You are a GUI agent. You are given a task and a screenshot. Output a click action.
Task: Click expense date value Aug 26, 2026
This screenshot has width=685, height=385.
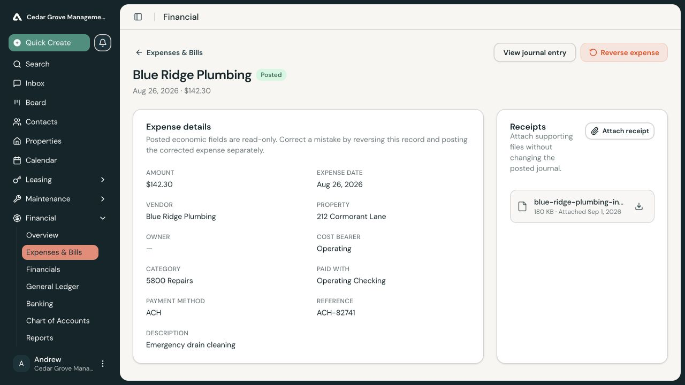point(340,184)
